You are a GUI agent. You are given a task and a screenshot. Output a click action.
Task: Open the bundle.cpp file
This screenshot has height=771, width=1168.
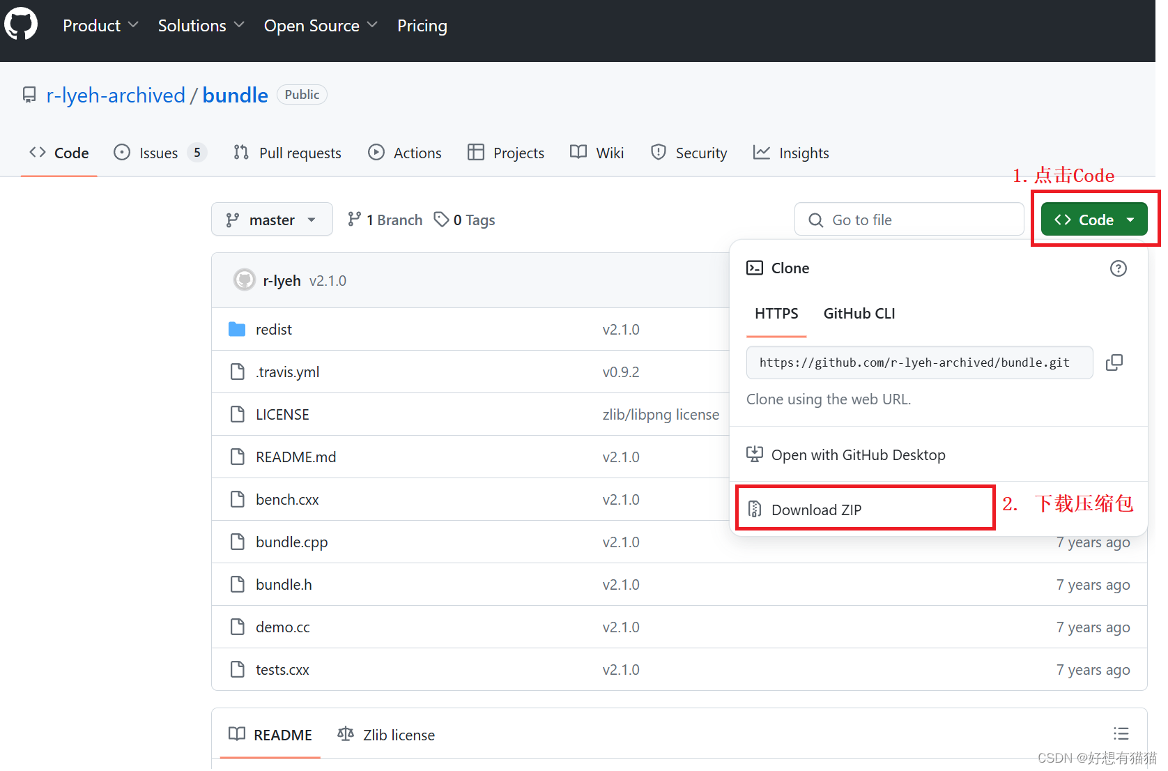tap(291, 542)
